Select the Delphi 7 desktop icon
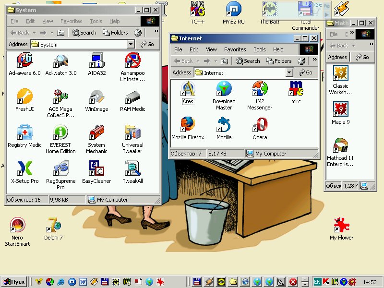384x288 pixels. click(x=53, y=226)
